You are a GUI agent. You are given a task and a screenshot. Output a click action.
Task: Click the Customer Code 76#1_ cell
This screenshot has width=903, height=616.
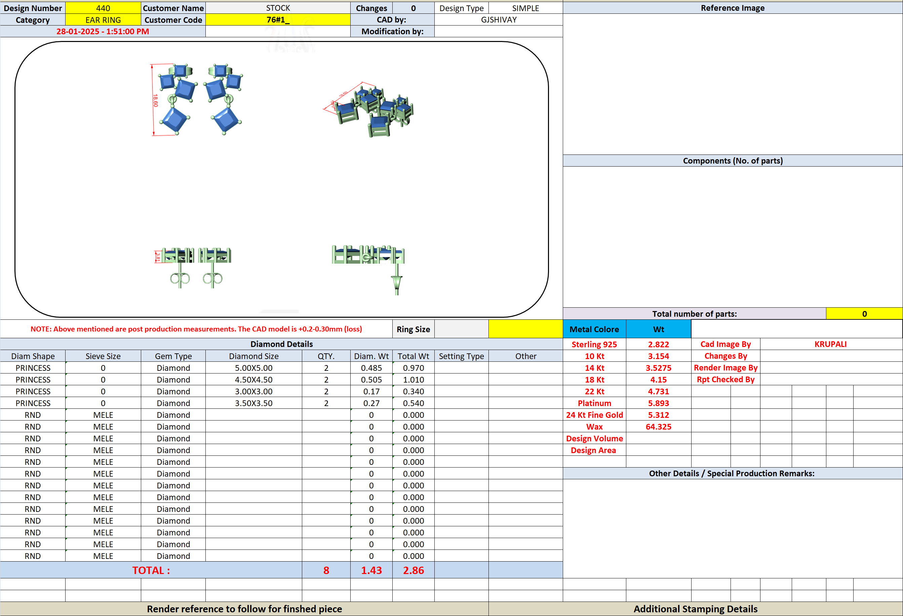278,20
